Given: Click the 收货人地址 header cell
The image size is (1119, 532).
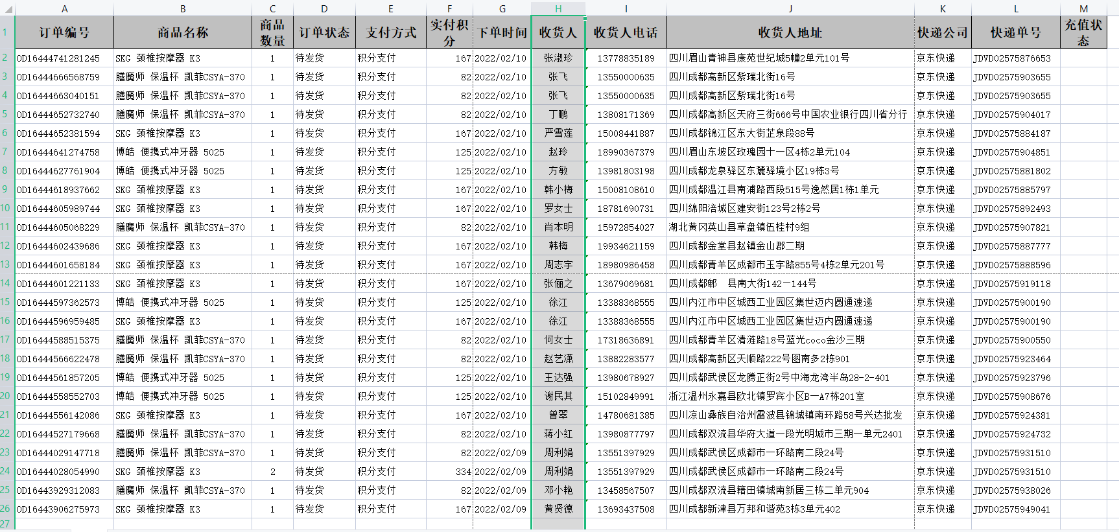Looking at the screenshot, I should pos(790,32).
